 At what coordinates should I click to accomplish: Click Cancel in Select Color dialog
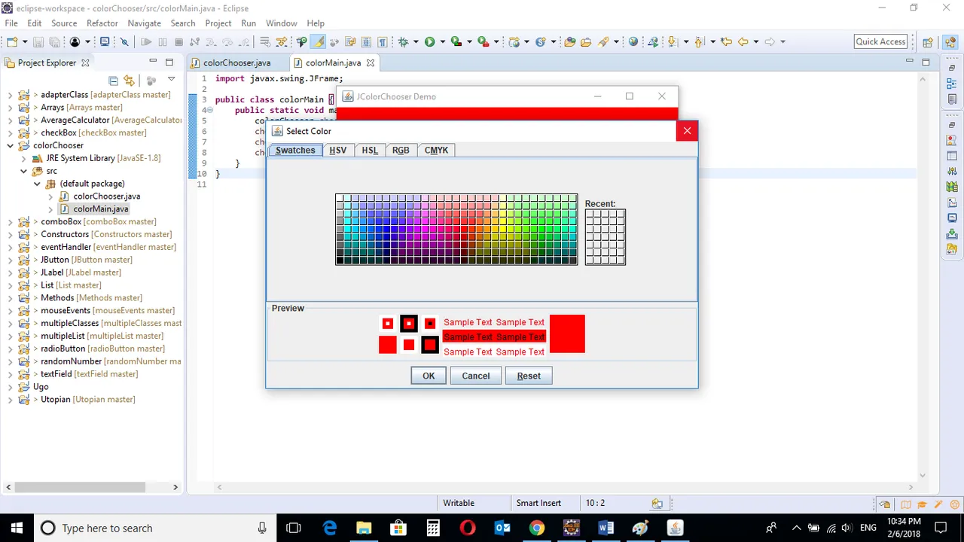(476, 376)
